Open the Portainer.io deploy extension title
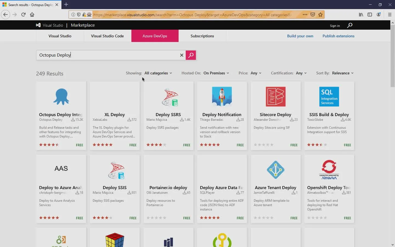 click(x=168, y=187)
